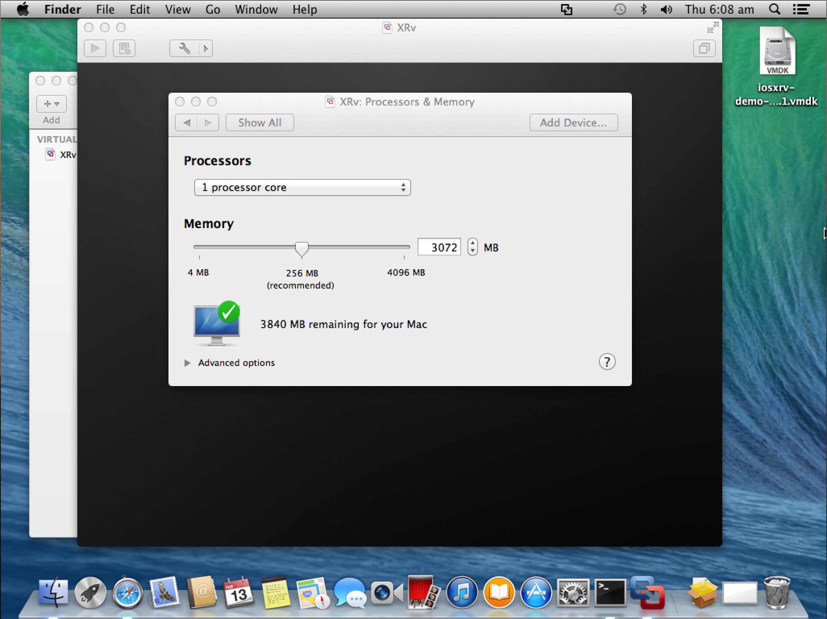Click the 256 MB recommended slider label
The width and height of the screenshot is (827, 619).
(x=301, y=279)
